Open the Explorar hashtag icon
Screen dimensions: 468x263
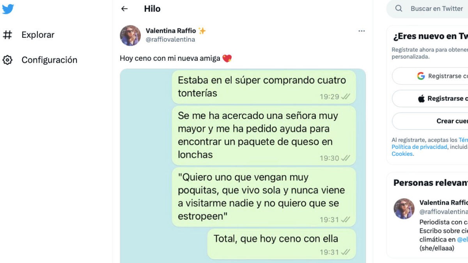7,35
